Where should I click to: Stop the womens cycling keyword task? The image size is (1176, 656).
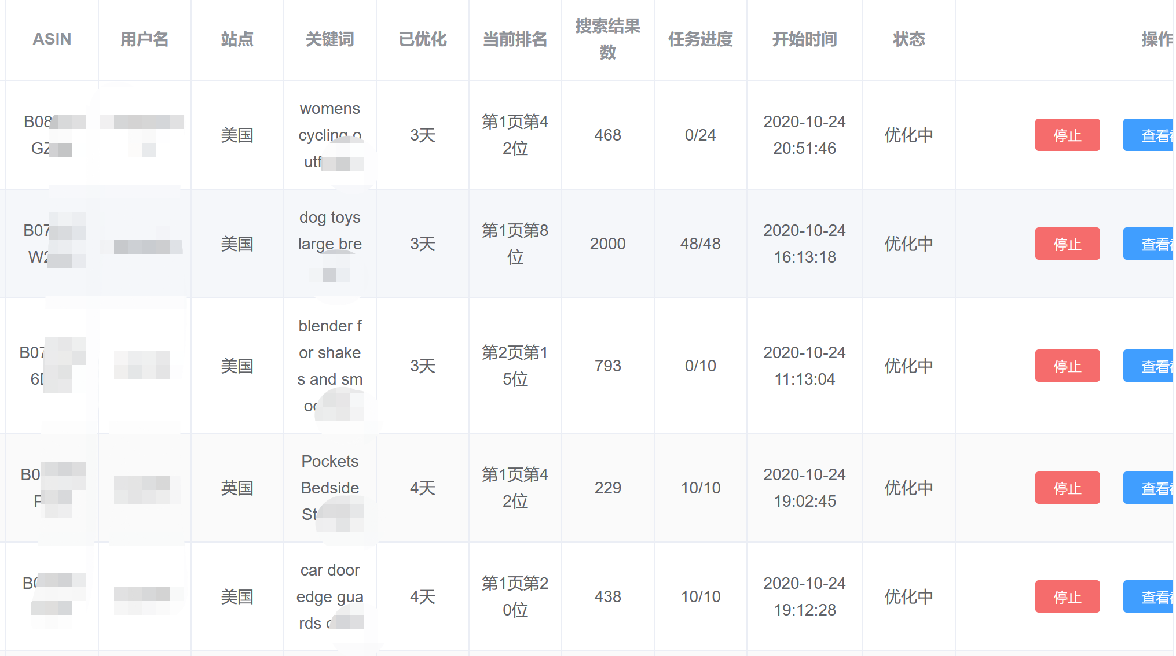point(1067,135)
